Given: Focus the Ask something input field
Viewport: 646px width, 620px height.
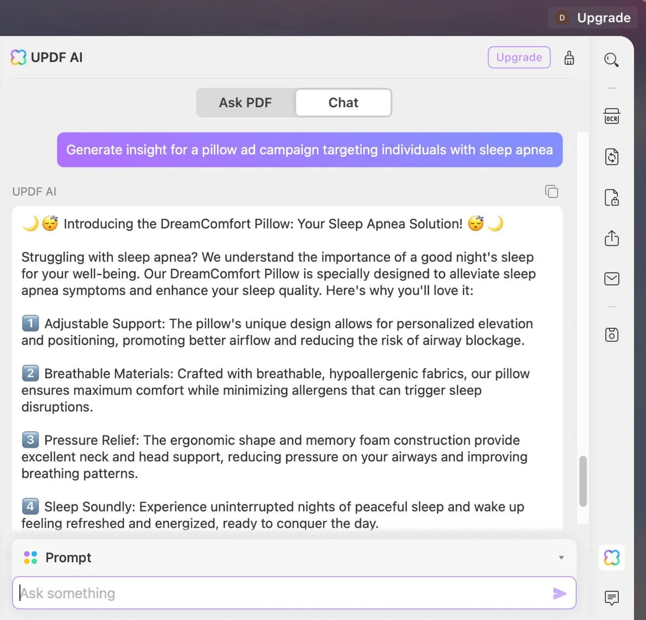Looking at the screenshot, I should pos(282,593).
